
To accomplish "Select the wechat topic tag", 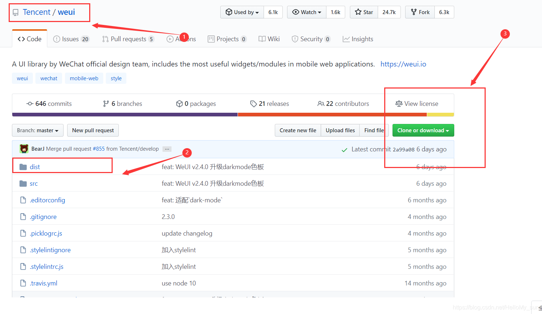I will [x=49, y=78].
